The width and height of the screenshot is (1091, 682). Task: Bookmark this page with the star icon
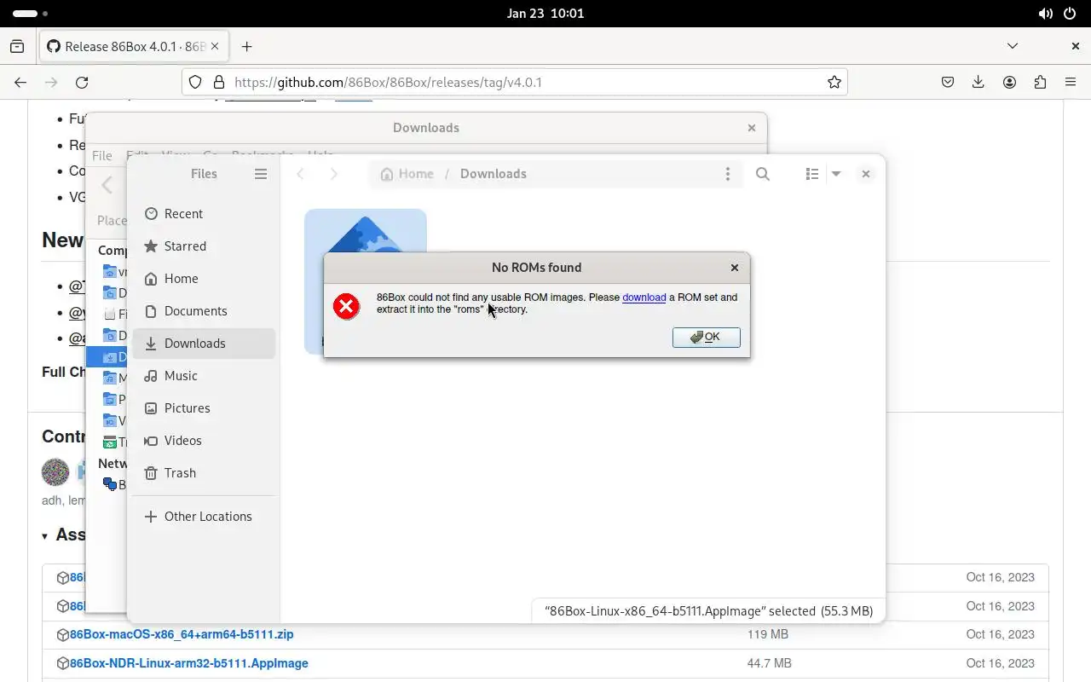click(834, 83)
